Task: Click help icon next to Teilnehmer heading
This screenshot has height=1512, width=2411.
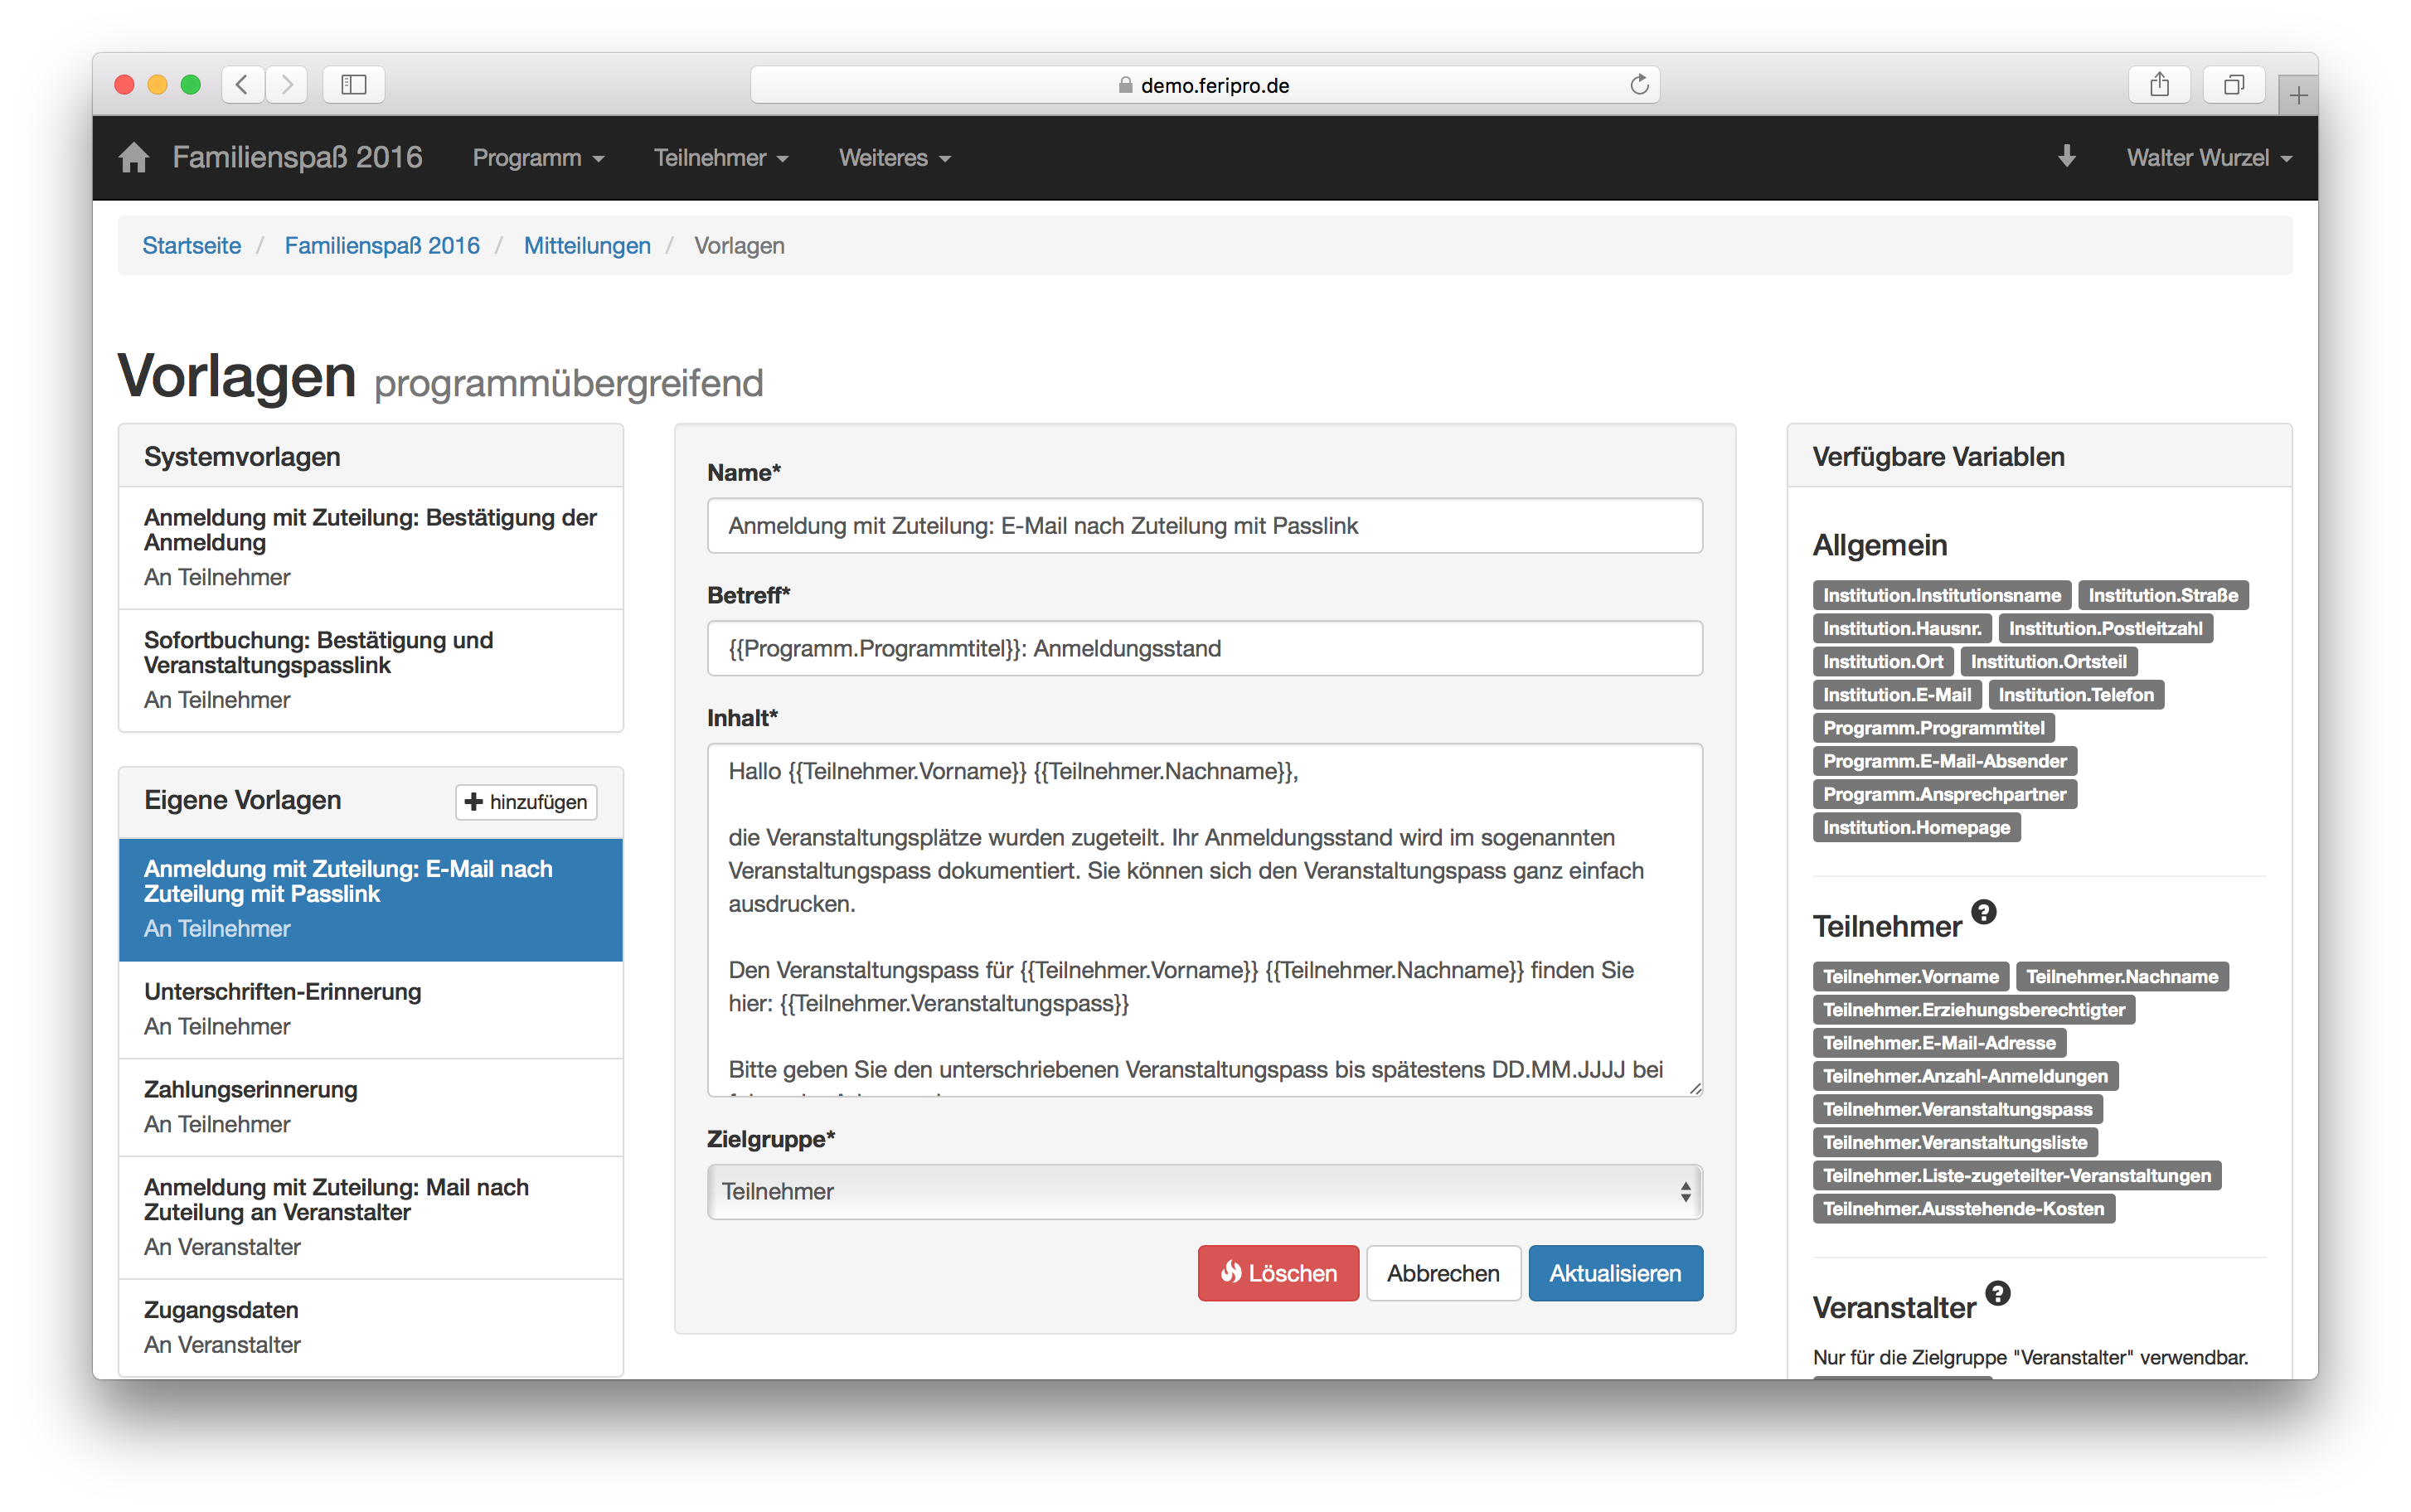Action: click(x=1984, y=912)
